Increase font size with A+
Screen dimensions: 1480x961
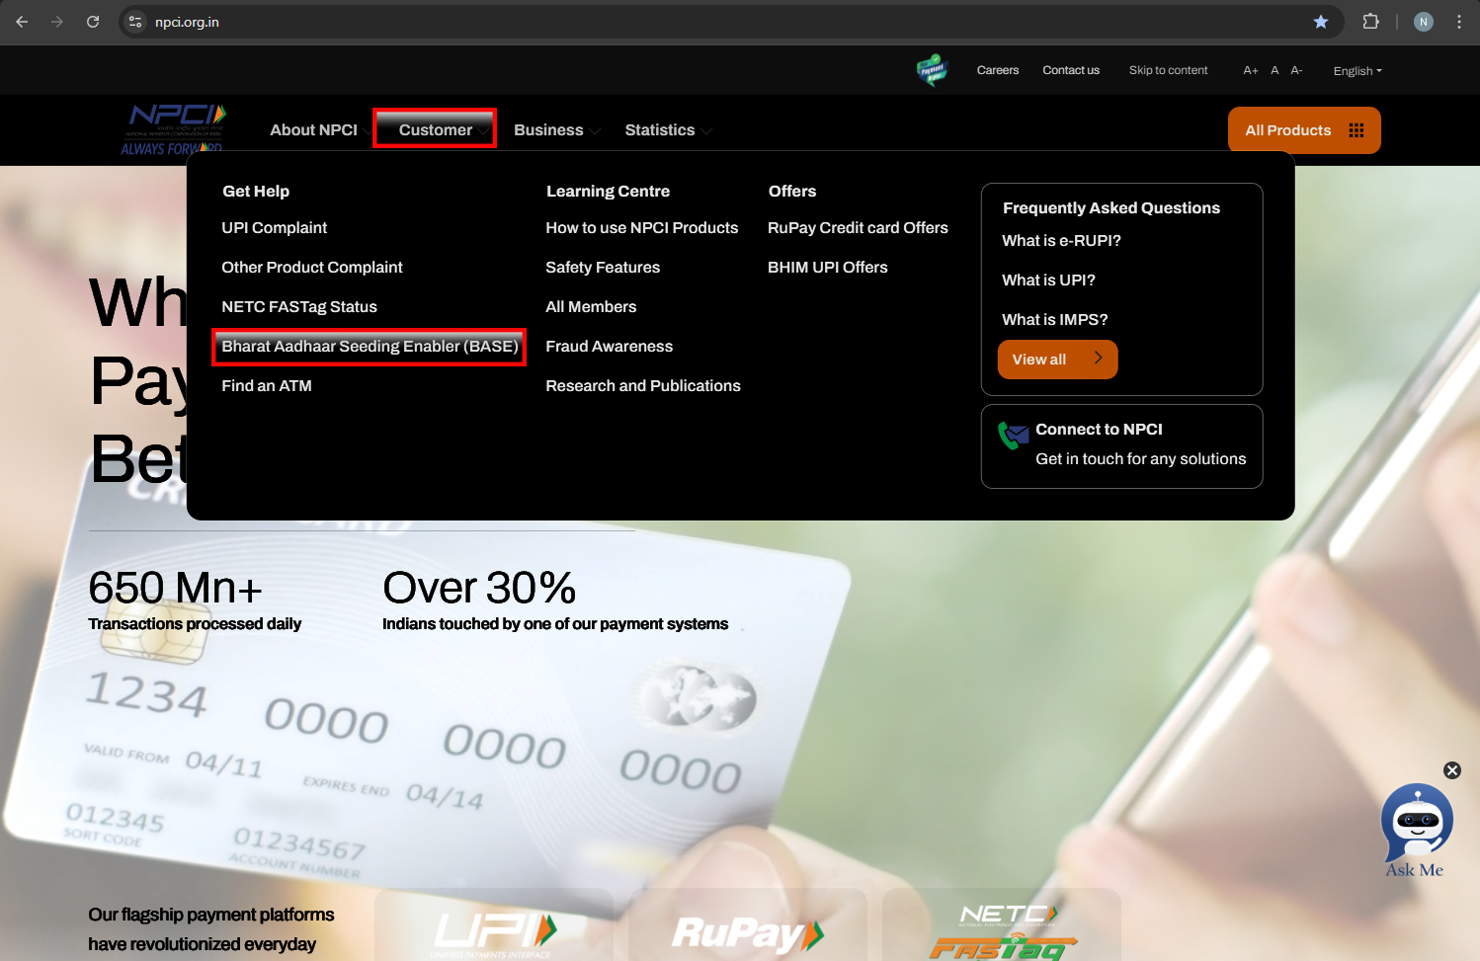(x=1251, y=71)
